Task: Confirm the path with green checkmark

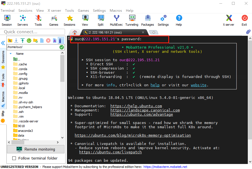Action: coord(62,47)
